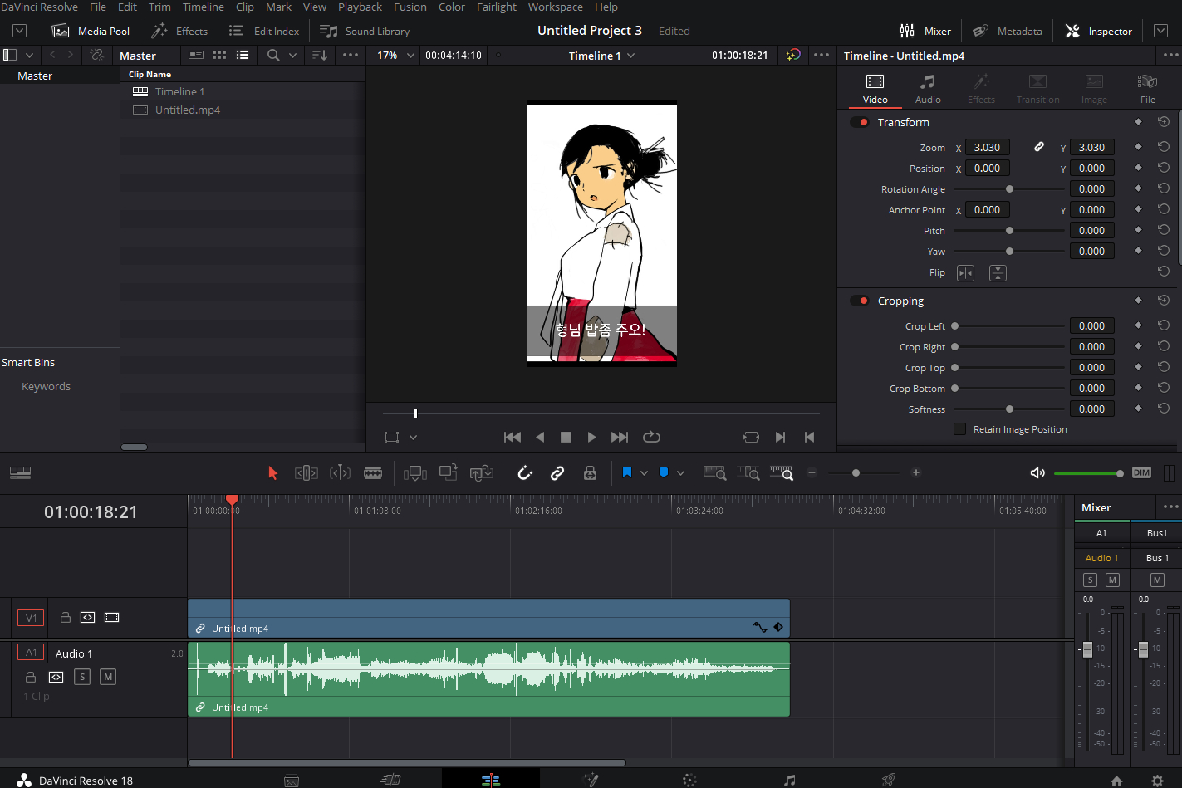The height and width of the screenshot is (788, 1182).
Task: Open the Fairlight page music note icon
Action: [789, 780]
